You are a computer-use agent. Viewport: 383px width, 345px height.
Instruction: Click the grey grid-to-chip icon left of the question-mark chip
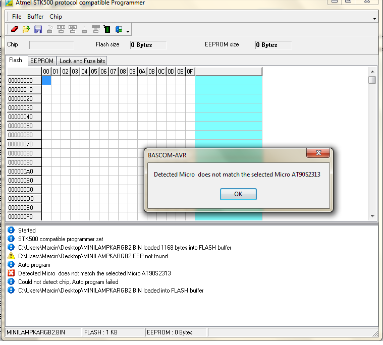73,29
